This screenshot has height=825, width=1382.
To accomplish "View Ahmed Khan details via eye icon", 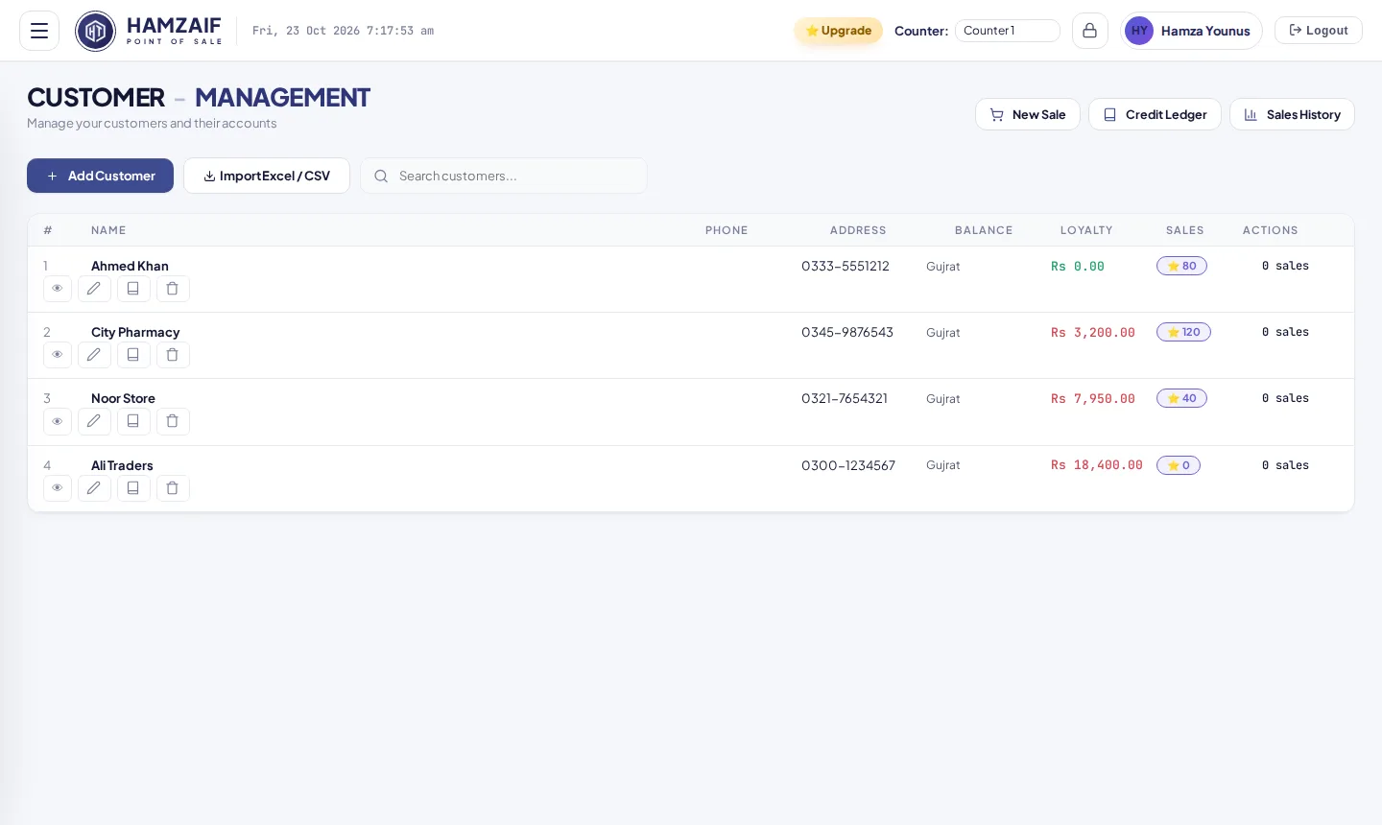I will [x=58, y=289].
